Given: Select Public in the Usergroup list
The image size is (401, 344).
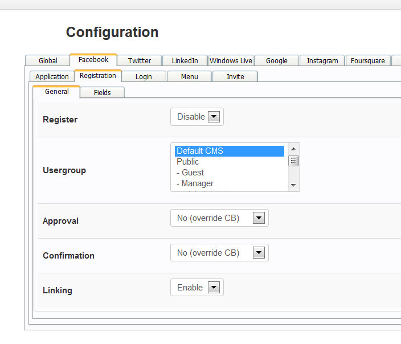Looking at the screenshot, I should tap(230, 162).
